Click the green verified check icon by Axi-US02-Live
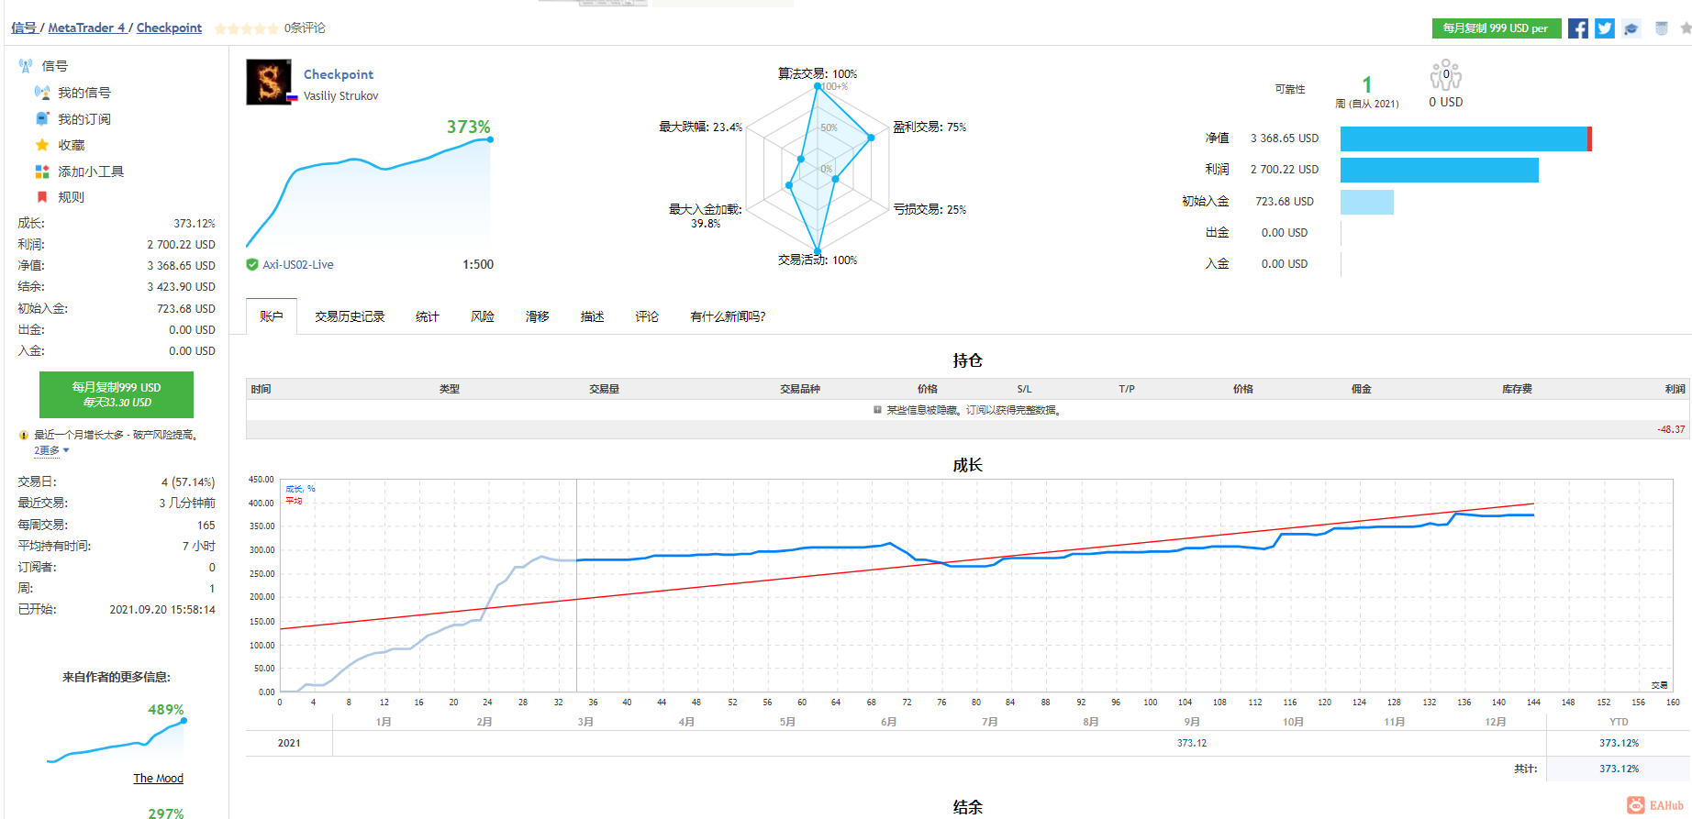The height and width of the screenshot is (819, 1692). point(252,265)
